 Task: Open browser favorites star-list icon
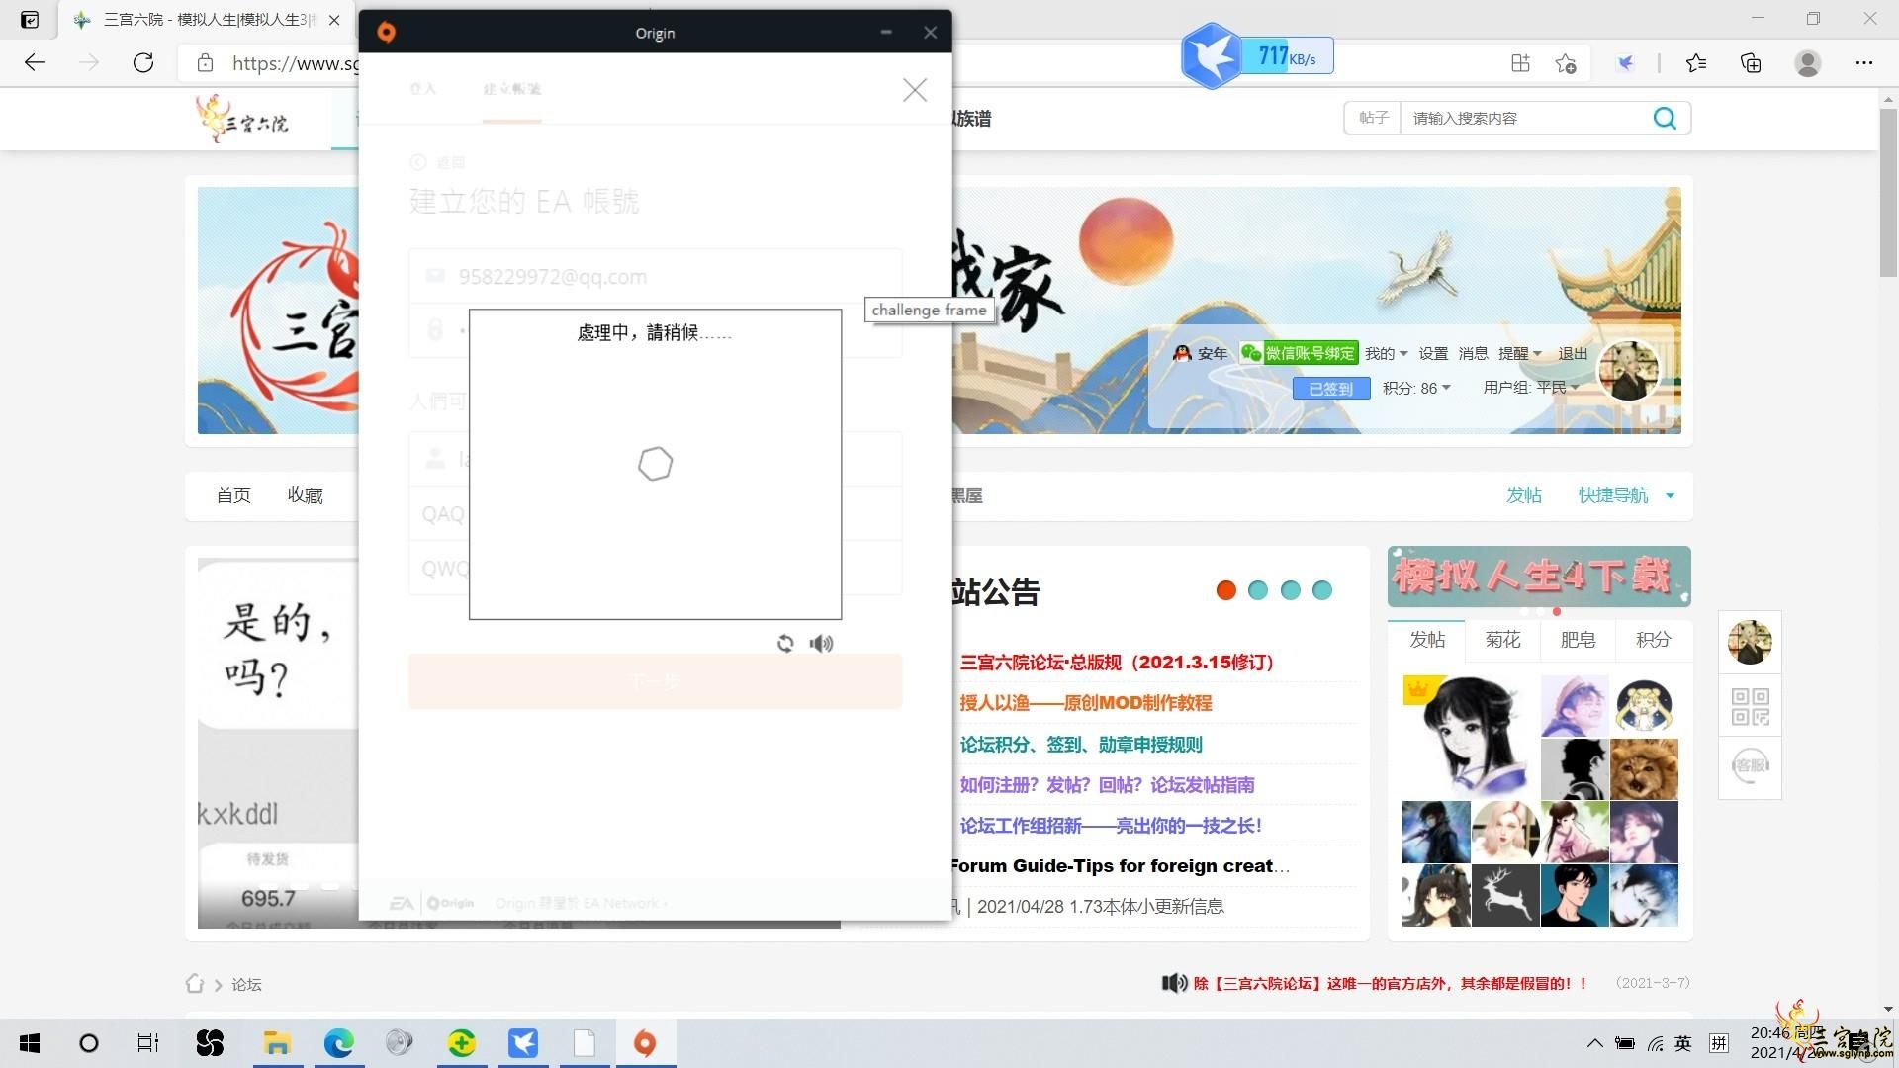[1696, 63]
